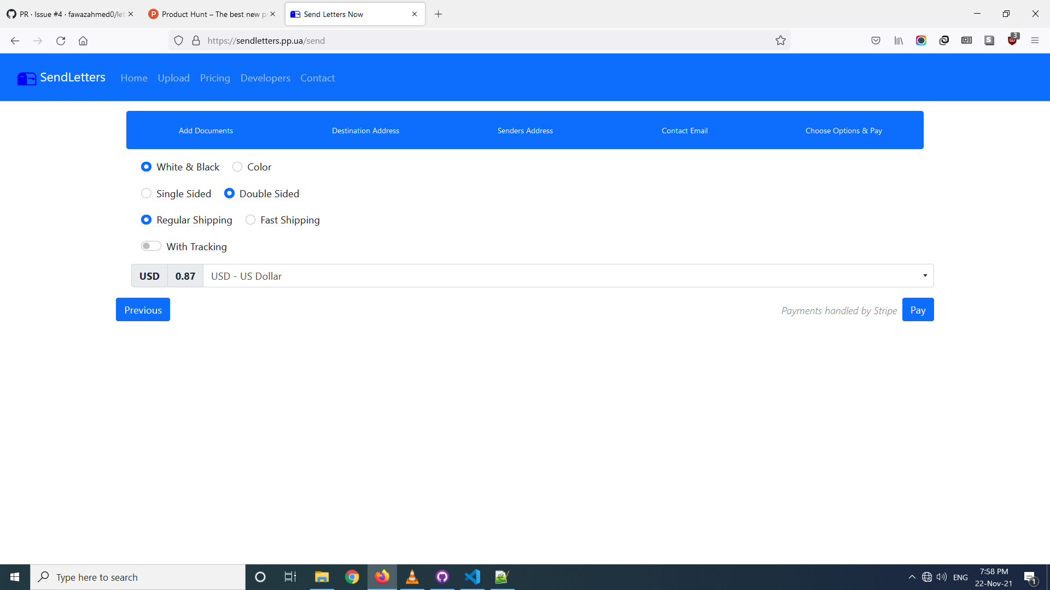Viewport: 1050px width, 590px height.
Task: Select the Color printing radio button
Action: (237, 167)
